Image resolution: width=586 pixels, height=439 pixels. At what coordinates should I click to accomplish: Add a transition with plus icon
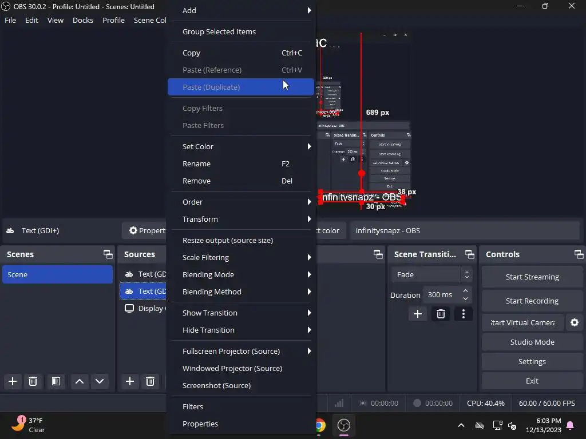(418, 314)
